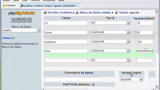The height and width of the screenshot is (90, 160).
Task: Open the Ferramentas menu
Action: click(x=49, y=0)
